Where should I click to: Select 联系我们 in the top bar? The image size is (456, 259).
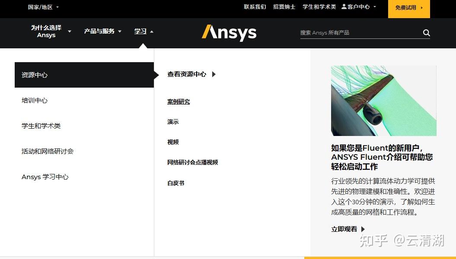pyautogui.click(x=255, y=6)
